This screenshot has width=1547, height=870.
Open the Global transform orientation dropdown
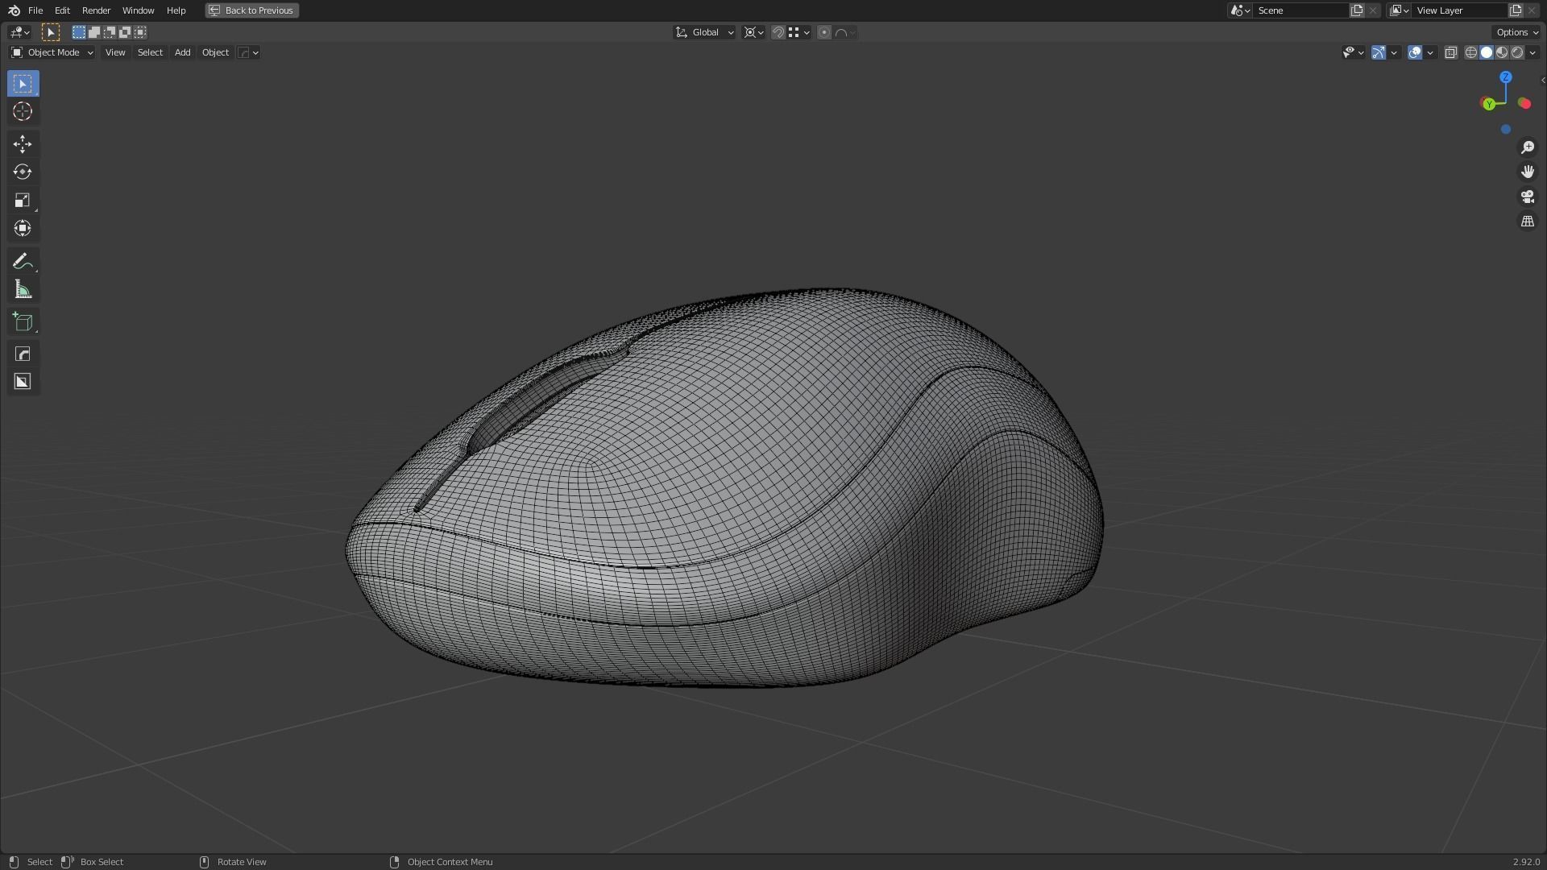tap(704, 32)
